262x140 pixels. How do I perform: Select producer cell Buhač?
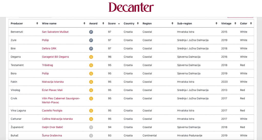point(15,135)
